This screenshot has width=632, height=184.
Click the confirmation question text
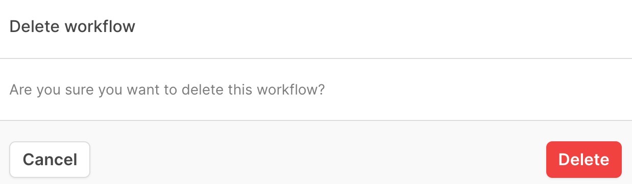167,90
